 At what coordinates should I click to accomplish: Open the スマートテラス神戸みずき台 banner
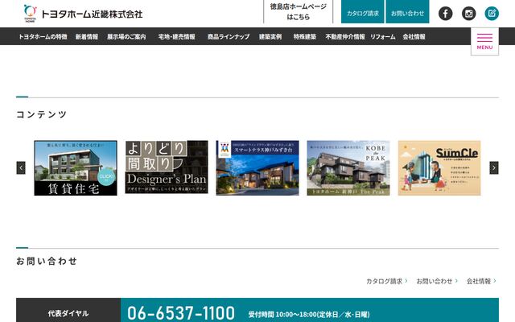click(257, 168)
